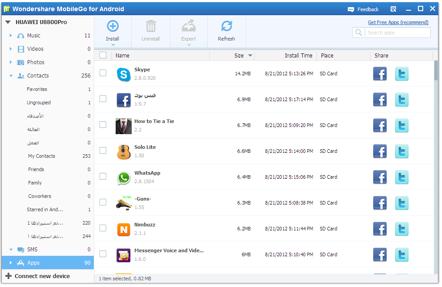This screenshot has height=287, width=442.
Task: Open Get Free Apps (recommend) link
Action: point(398,22)
